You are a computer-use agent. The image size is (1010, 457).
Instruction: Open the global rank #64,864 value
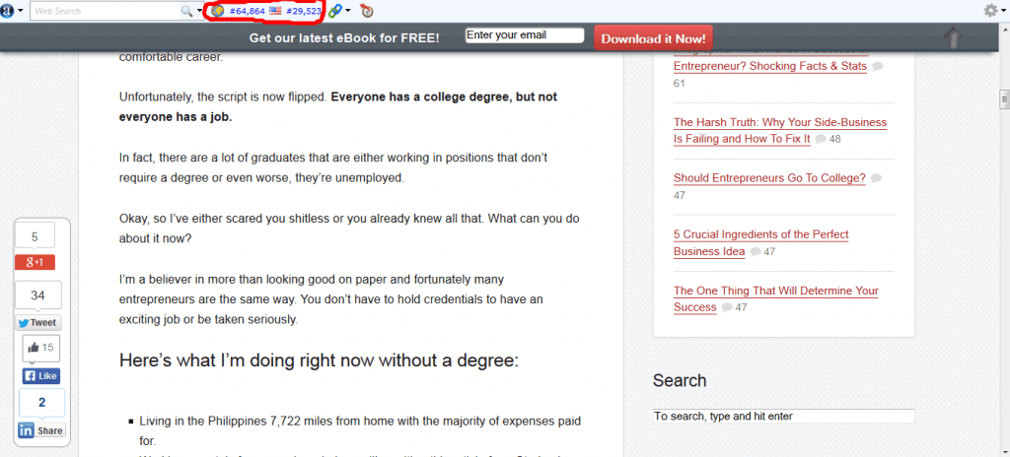248,11
